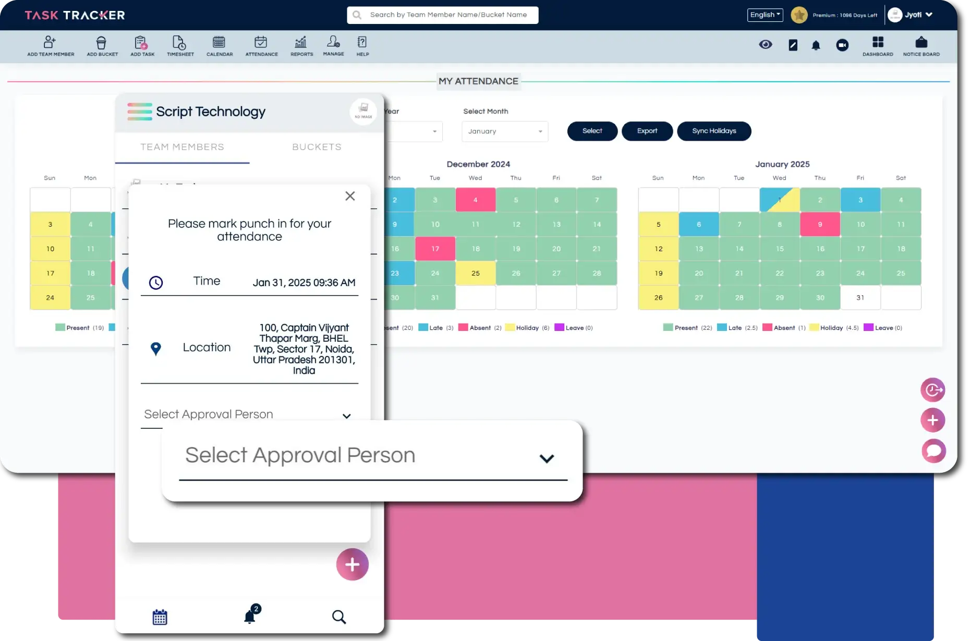
Task: Click January 2025 "Holiday (4.5)" legend
Action: point(834,328)
